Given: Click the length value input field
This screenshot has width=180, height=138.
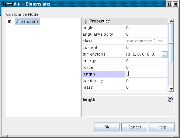Looking at the screenshot, I should 146,74.
